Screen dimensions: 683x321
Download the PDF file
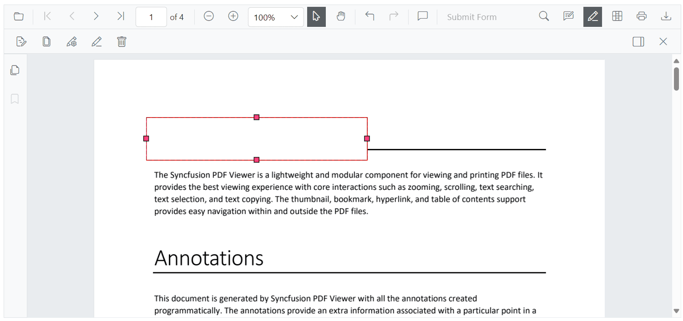pos(666,16)
